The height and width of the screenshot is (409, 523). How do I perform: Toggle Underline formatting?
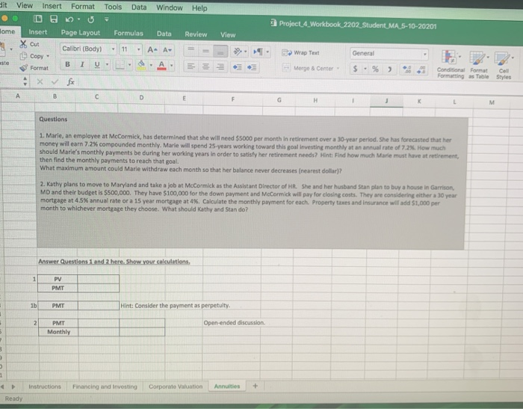97,64
